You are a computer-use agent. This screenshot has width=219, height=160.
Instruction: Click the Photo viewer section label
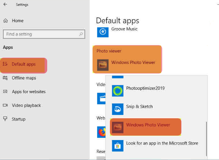point(109,51)
